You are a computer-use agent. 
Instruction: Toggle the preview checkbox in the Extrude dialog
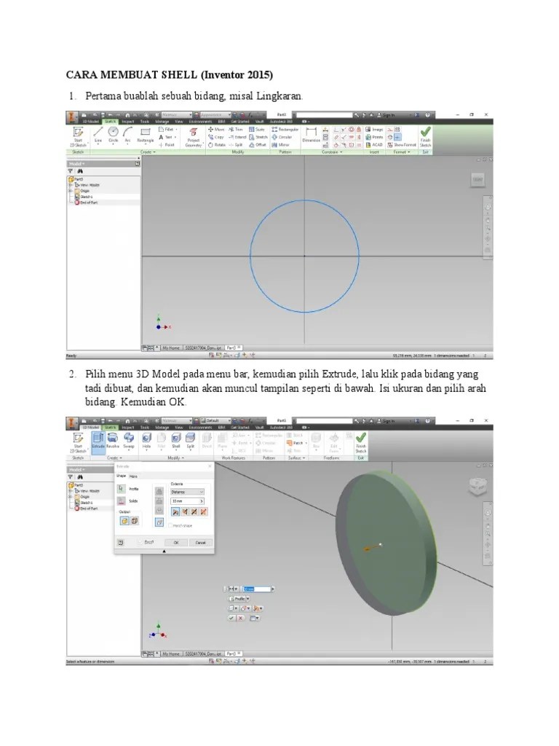pyautogui.click(x=140, y=542)
